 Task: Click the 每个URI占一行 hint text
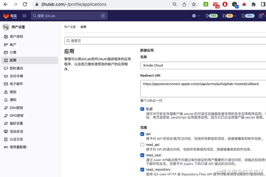pos(151,101)
